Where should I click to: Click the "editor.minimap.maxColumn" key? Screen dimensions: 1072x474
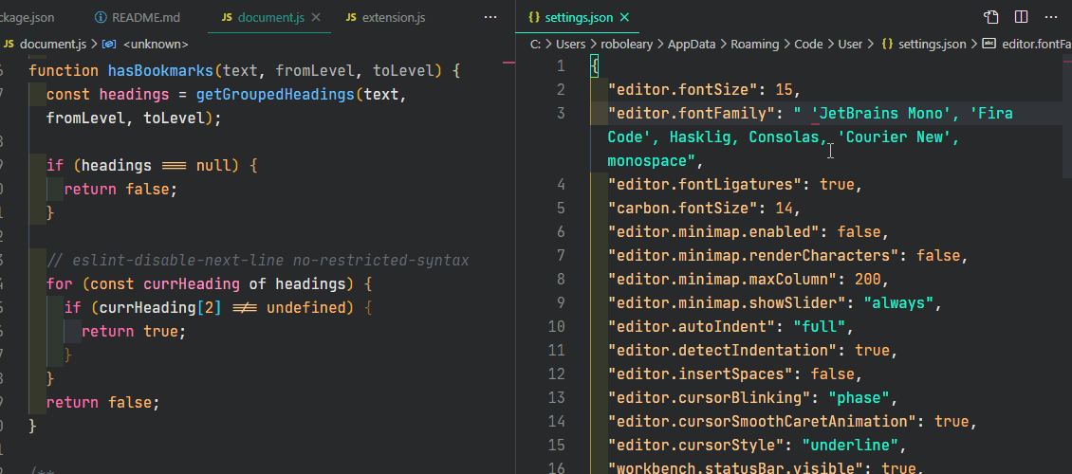722,280
